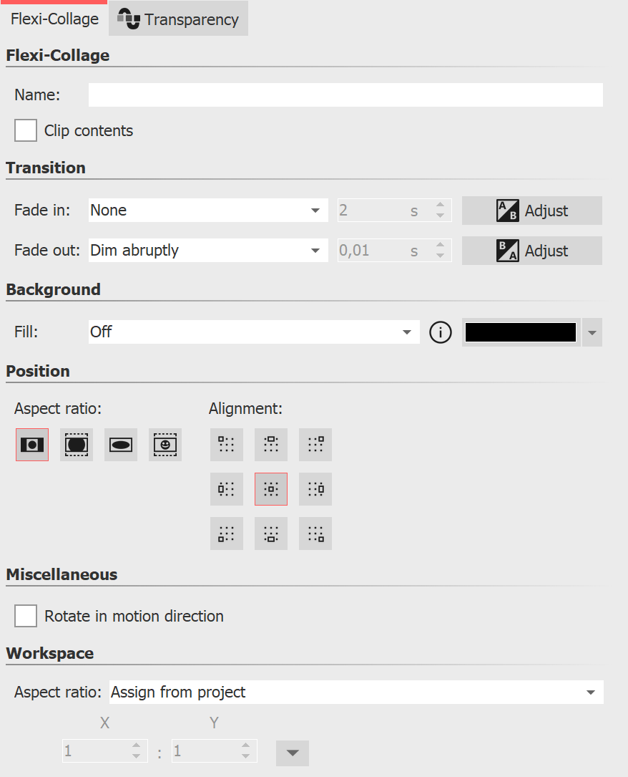This screenshot has width=628, height=777.
Task: Click the info icon beside the Fill dropdown
Action: tap(441, 332)
